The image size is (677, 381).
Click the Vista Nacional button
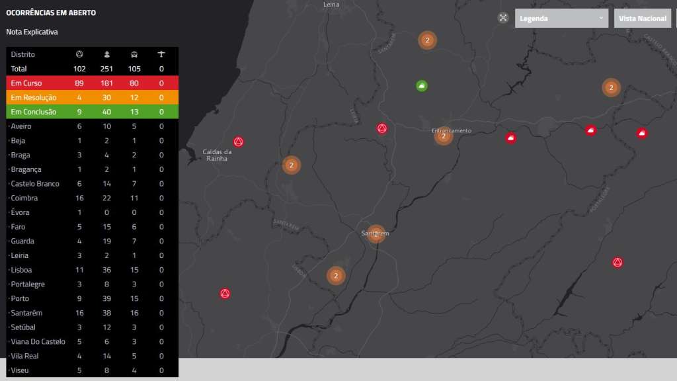642,19
